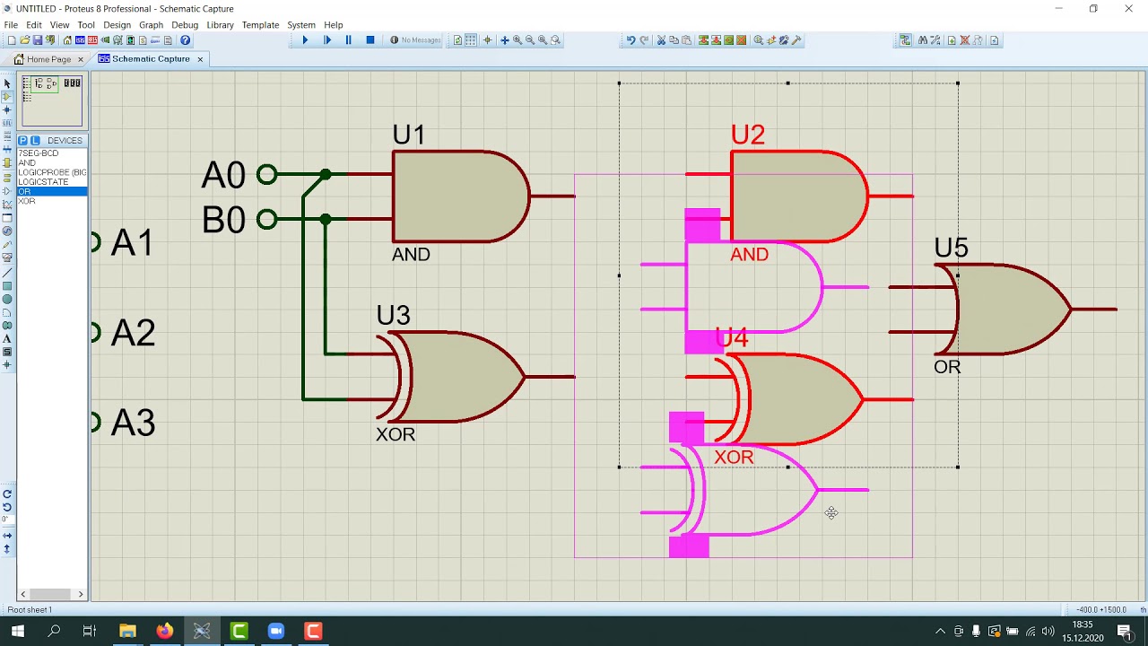Click the New Sheet icon

coord(952,40)
